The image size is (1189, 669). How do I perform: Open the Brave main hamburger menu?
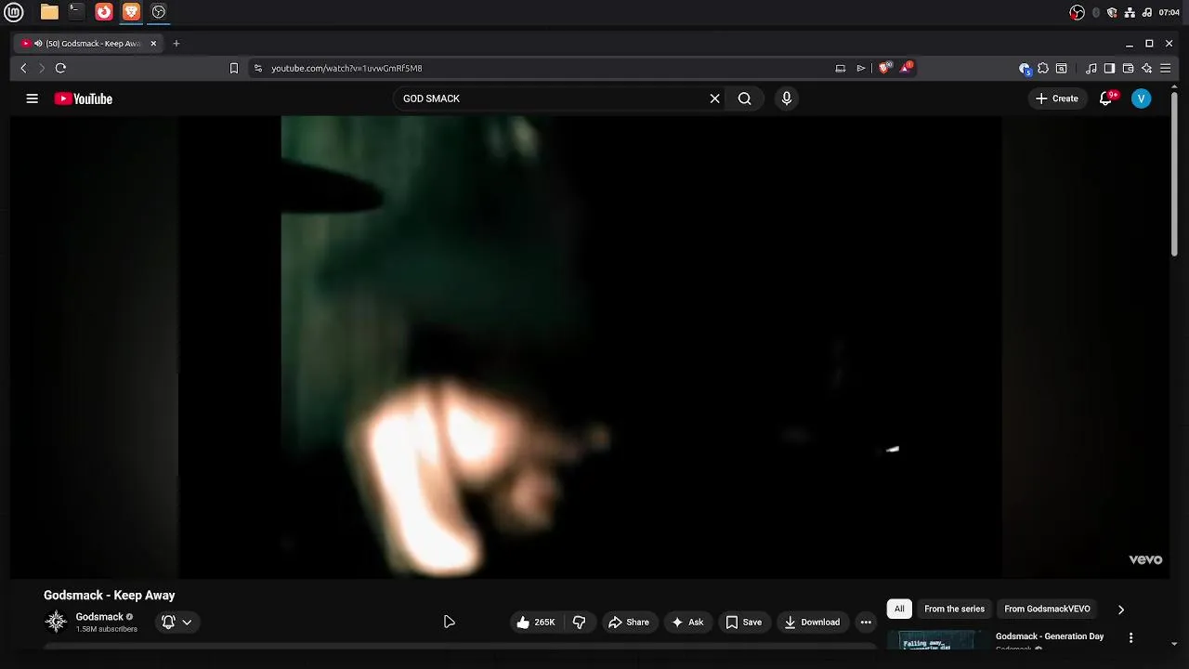(x=1166, y=68)
